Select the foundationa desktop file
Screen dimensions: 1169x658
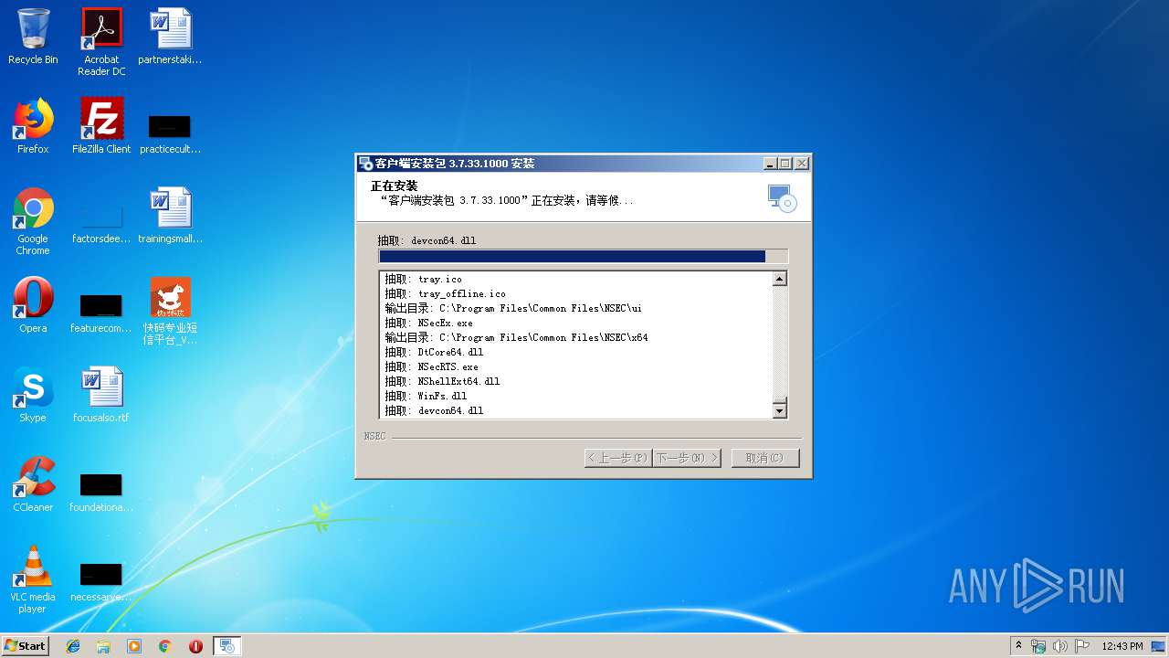click(101, 493)
